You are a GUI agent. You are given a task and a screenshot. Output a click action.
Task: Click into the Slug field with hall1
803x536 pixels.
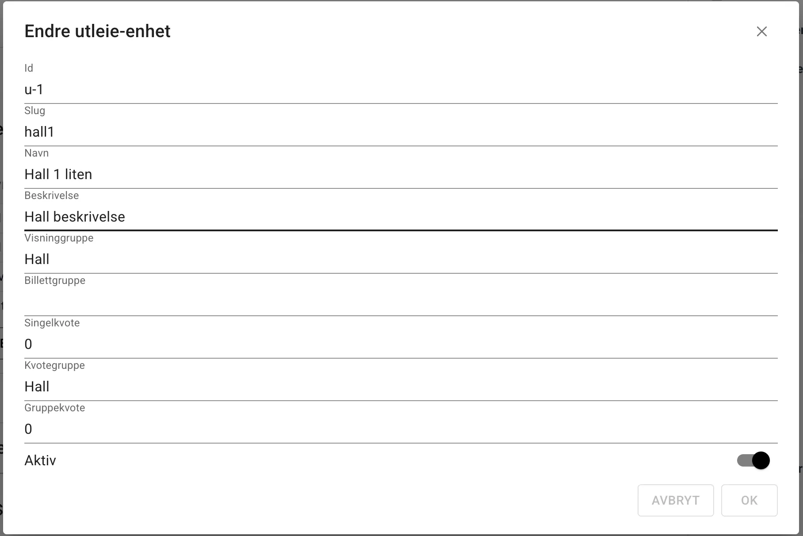[x=401, y=132]
